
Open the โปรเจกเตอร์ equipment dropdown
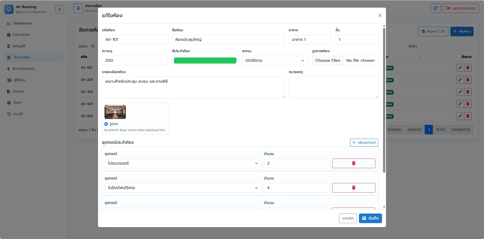pyautogui.click(x=183, y=163)
